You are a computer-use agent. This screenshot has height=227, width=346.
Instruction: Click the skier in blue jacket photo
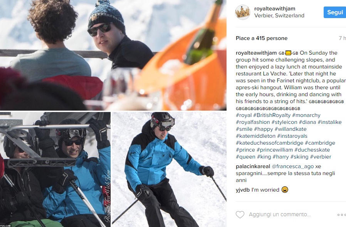point(169,169)
